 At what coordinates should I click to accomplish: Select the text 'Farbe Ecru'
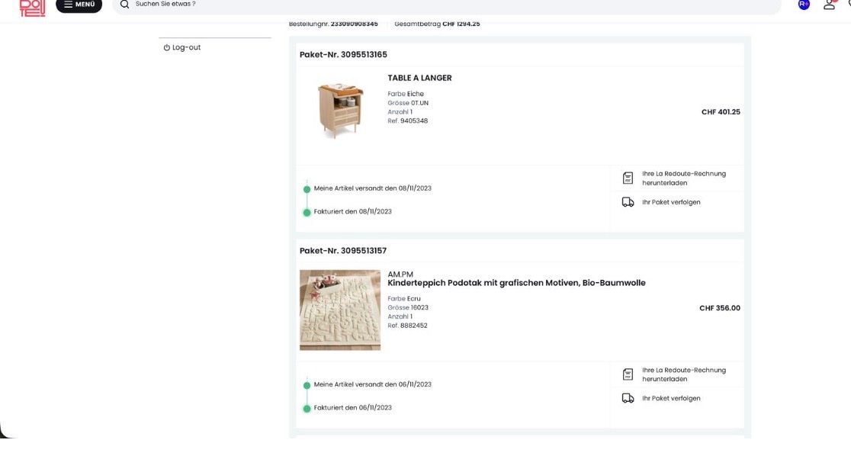(404, 299)
